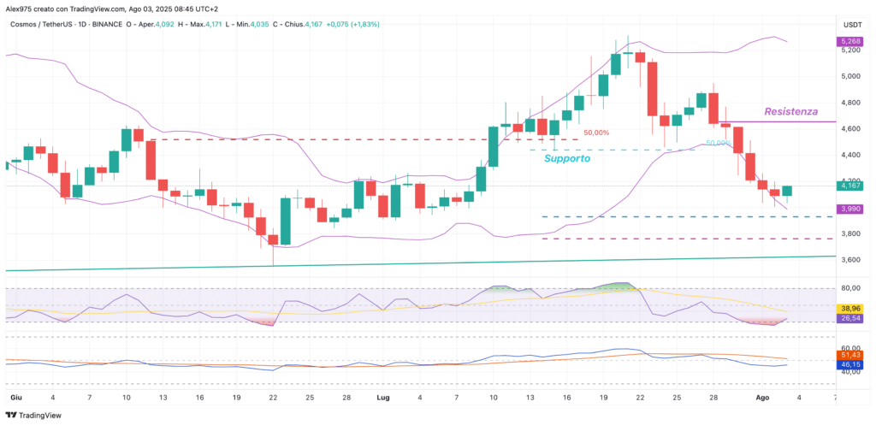Image resolution: width=876 pixels, height=425 pixels.
Task: Click the Lug month label on time axis
Action: (383, 398)
